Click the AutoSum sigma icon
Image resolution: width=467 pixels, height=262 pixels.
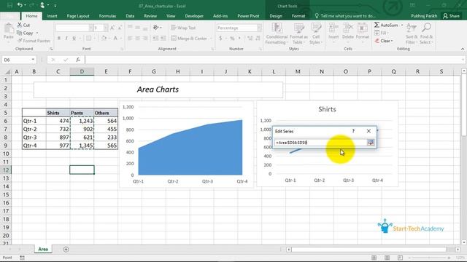(x=377, y=25)
